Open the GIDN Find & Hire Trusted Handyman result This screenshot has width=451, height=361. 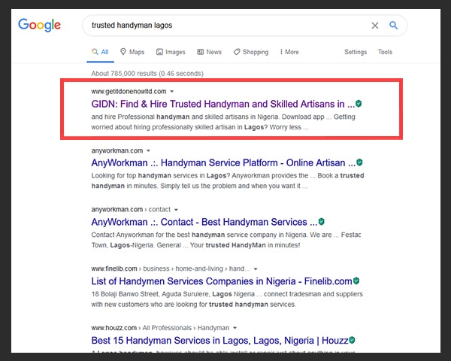(x=223, y=104)
